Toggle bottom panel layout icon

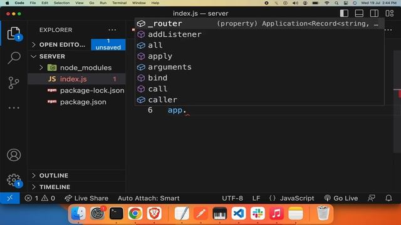[359, 13]
